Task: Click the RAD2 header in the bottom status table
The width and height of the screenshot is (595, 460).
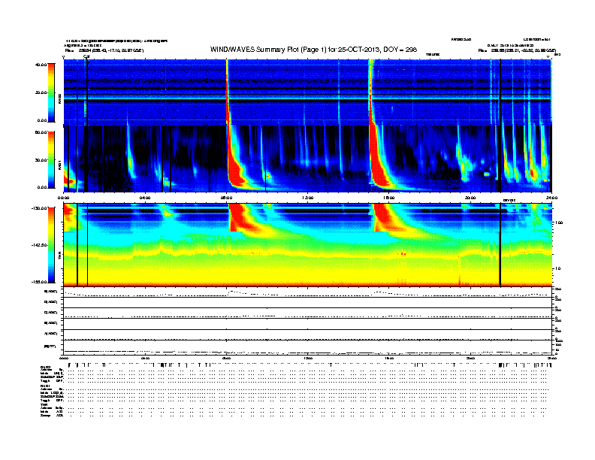Action: pyautogui.click(x=45, y=367)
